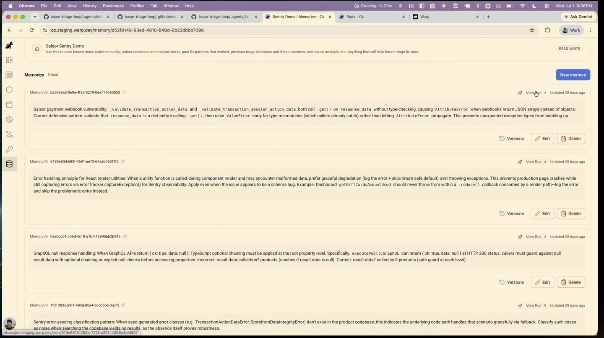The image size is (604, 338).
Task: Open the Apple menu
Action: 10,6
